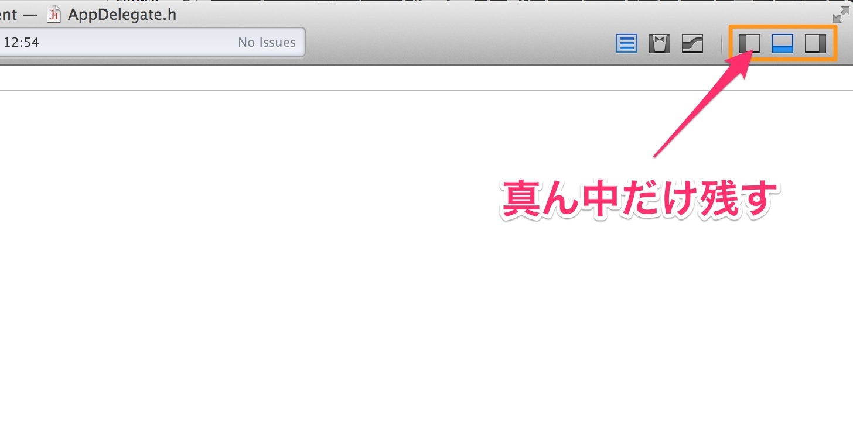Click the title bar right of AppDelegate.h
The height and width of the screenshot is (440, 853).
point(498,15)
